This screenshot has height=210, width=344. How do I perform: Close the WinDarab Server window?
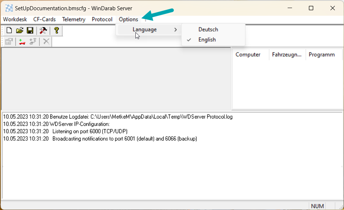coord(332,8)
